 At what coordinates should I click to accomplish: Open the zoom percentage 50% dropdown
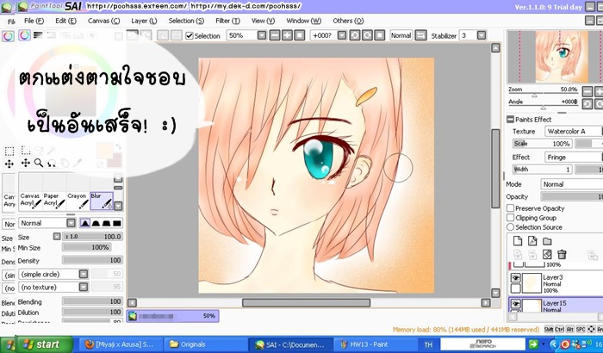click(x=262, y=35)
